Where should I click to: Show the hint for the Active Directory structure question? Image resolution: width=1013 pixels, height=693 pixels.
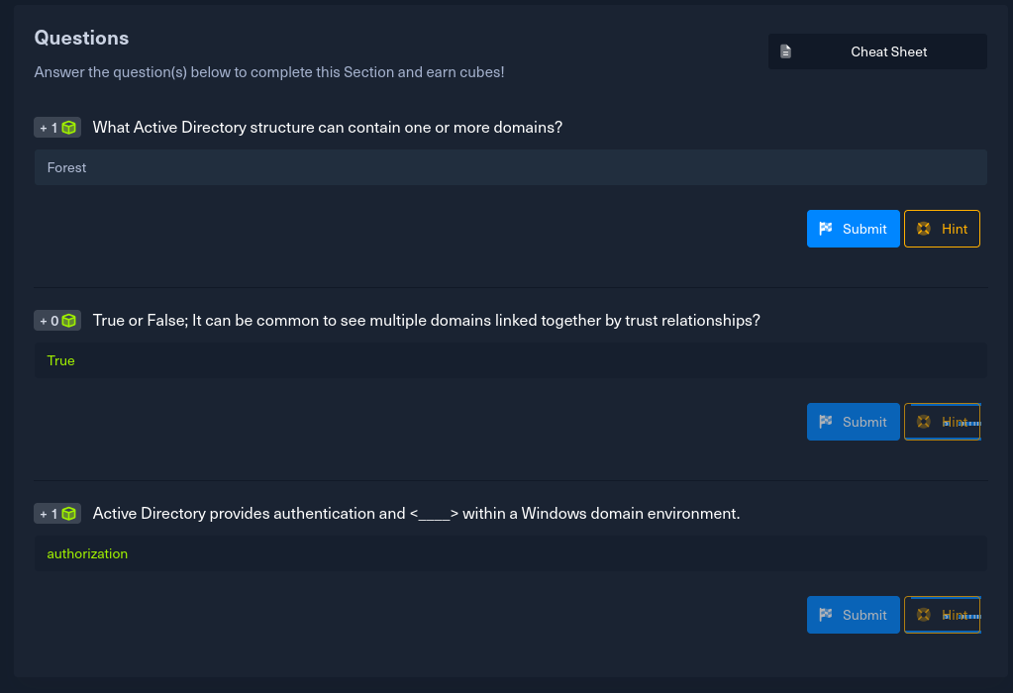(942, 229)
